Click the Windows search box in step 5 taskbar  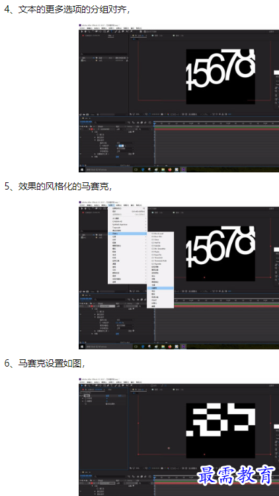(109, 347)
